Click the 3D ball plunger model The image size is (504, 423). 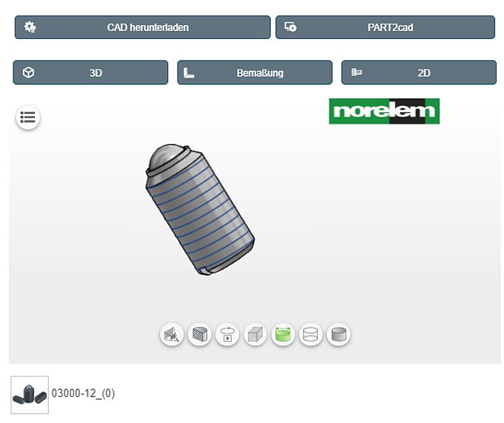200,208
